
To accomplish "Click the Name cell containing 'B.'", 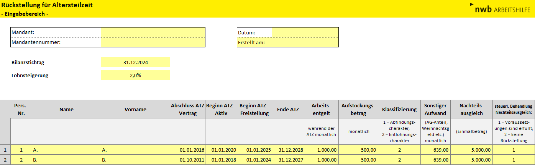I will click(x=66, y=160).
